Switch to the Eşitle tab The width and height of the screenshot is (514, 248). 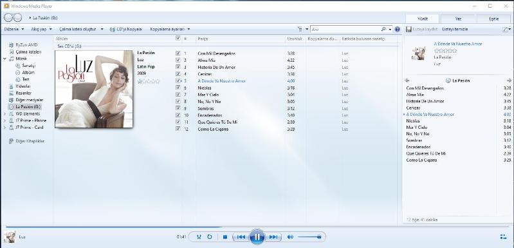pos(493,19)
